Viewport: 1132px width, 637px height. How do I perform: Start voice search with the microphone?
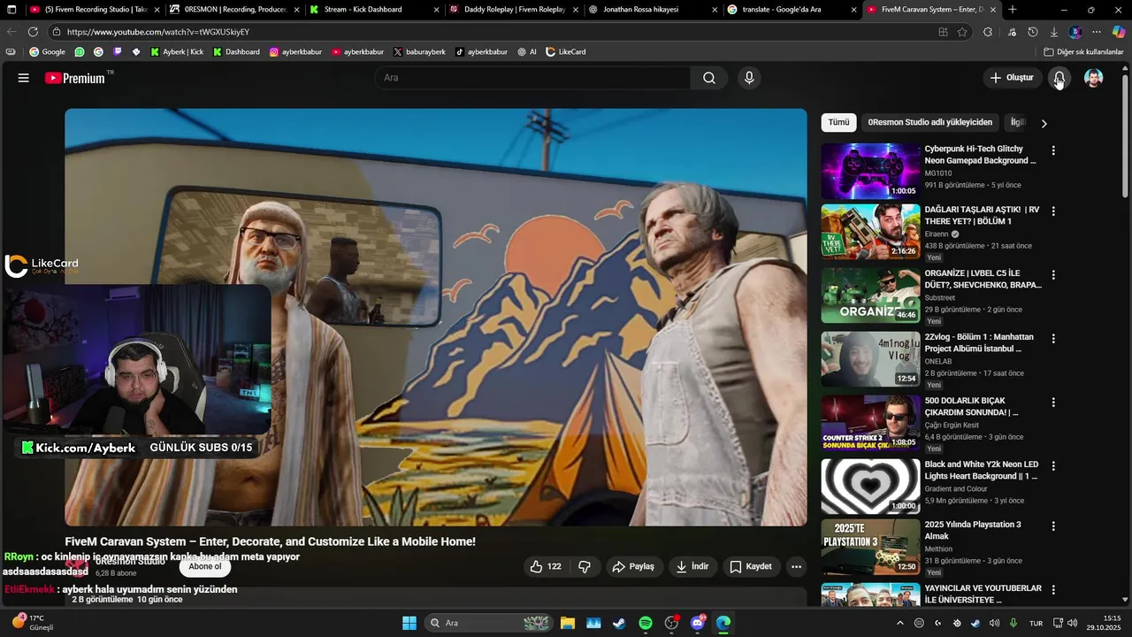point(749,78)
